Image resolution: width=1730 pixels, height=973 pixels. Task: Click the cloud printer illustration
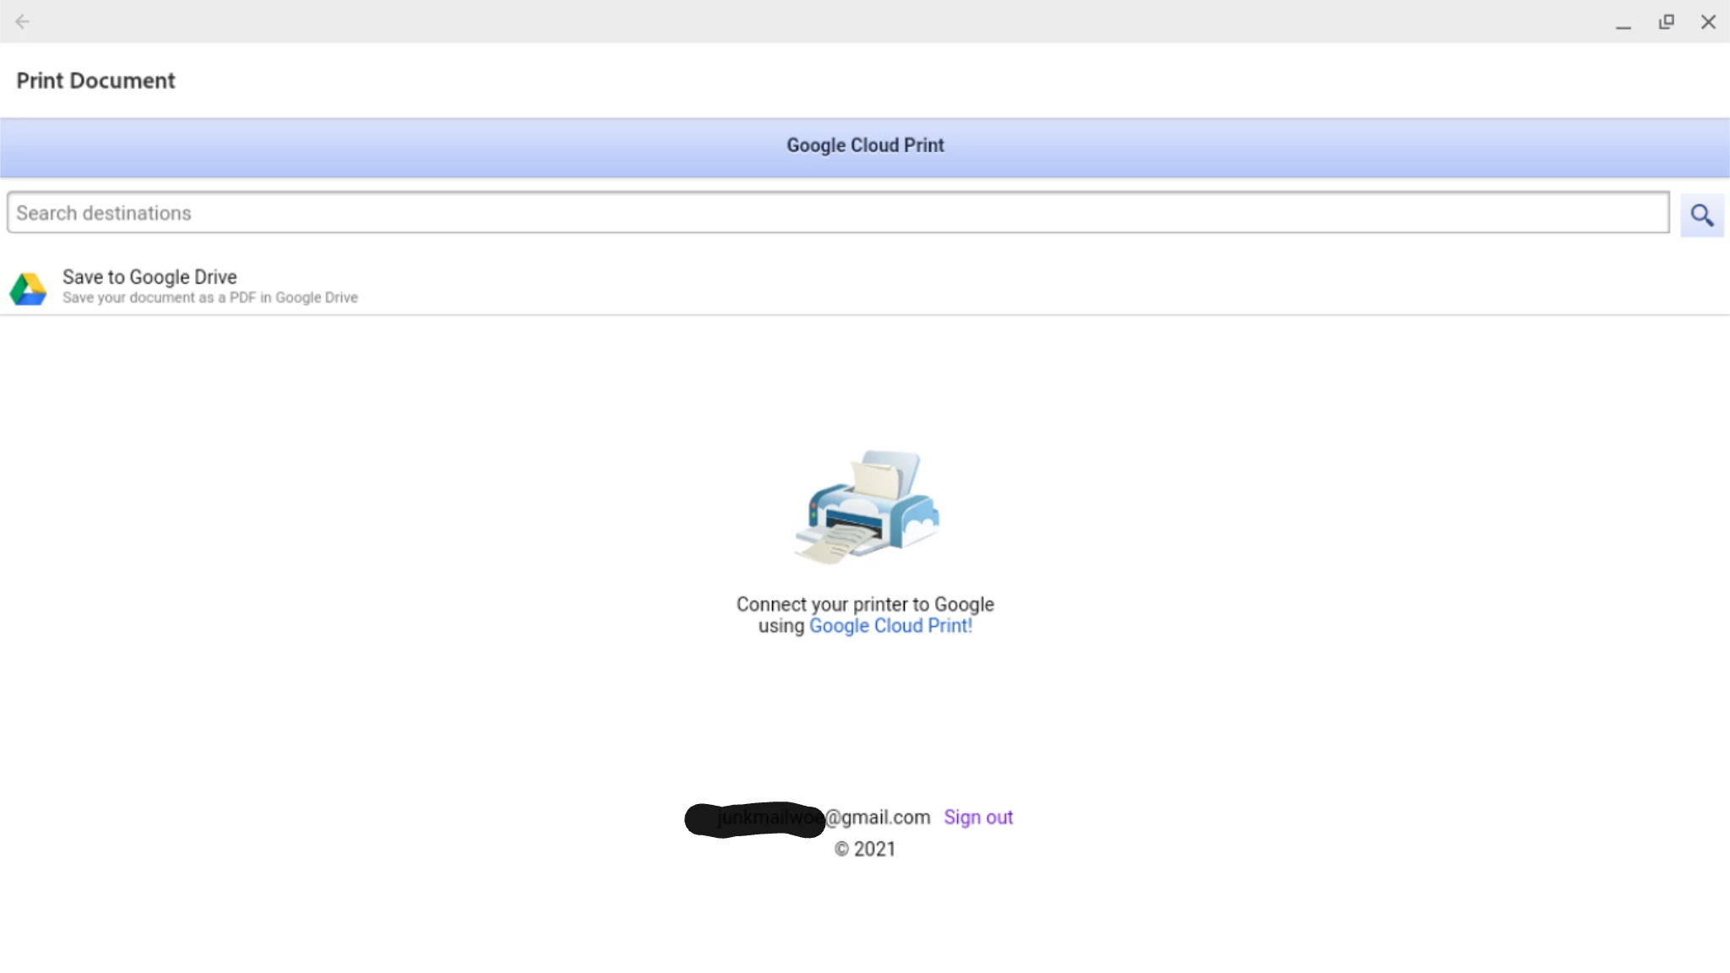click(x=867, y=507)
